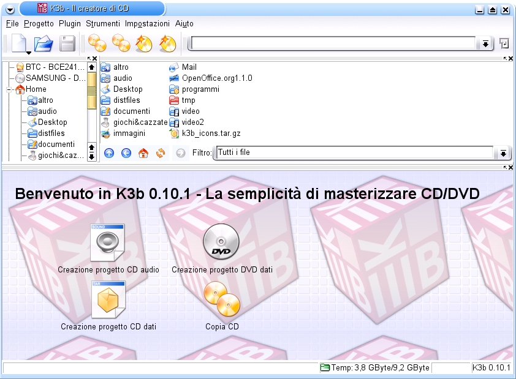The image size is (516, 379).
Task: Select video folder in file view
Action: 184,111
